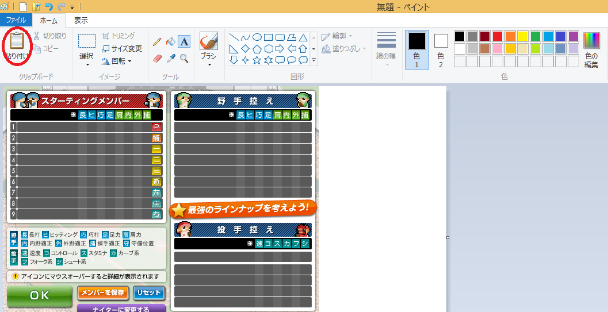Image resolution: width=608 pixels, height=312 pixels.
Task: Pick the yellow color swatch
Action: pyautogui.click(x=523, y=36)
